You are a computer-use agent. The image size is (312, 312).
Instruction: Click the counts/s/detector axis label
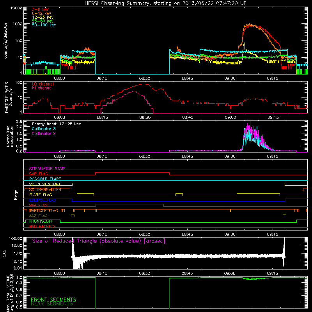point(5,41)
